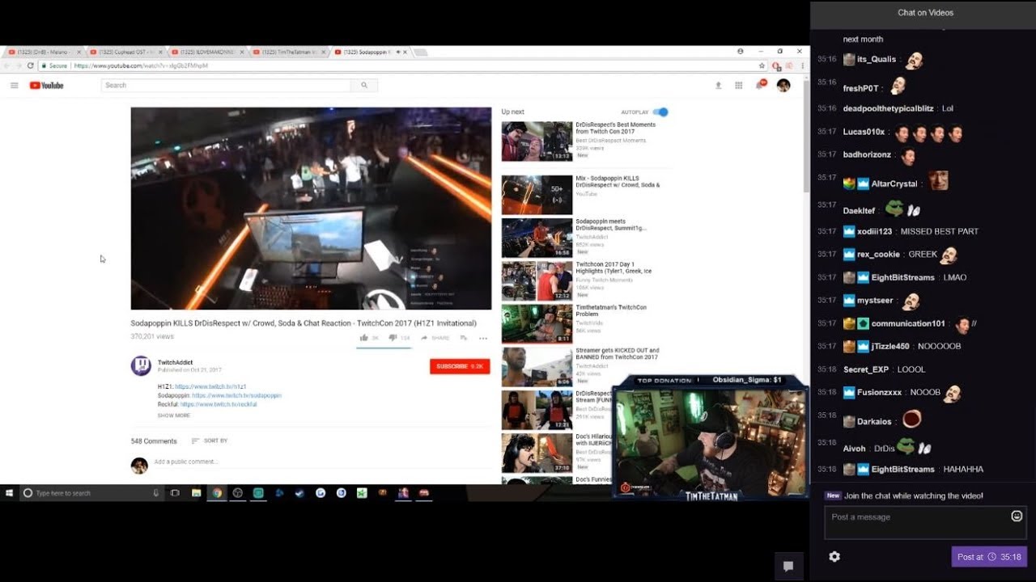Click username Secret_EXP in chat
This screenshot has height=582, width=1036.
(866, 369)
